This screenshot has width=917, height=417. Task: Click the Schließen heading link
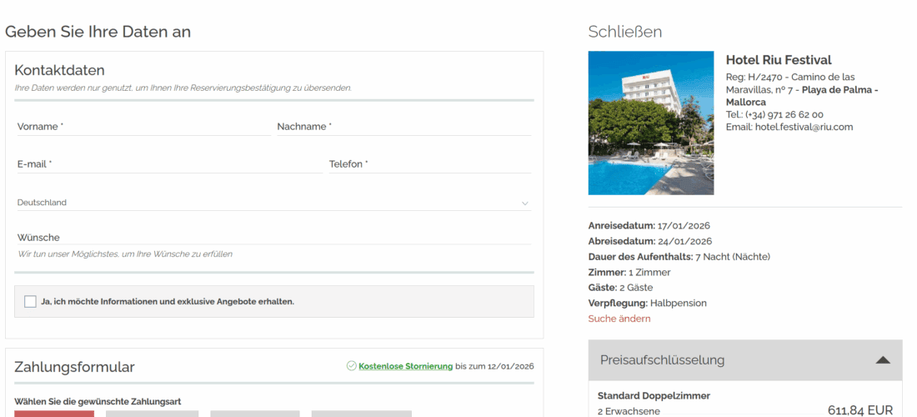tap(624, 32)
